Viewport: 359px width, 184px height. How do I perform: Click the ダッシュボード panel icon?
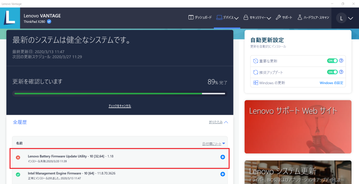[x=191, y=17]
